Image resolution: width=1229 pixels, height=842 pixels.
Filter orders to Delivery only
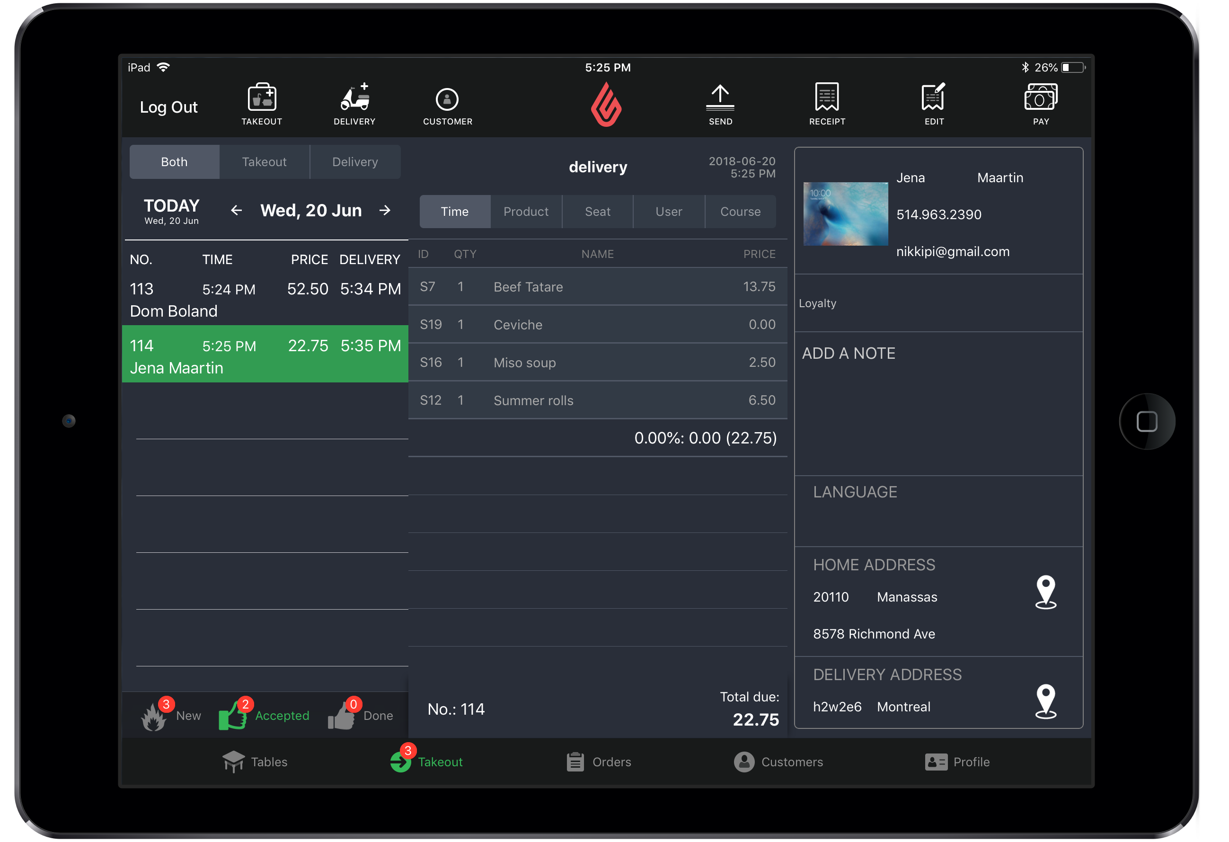pos(355,162)
